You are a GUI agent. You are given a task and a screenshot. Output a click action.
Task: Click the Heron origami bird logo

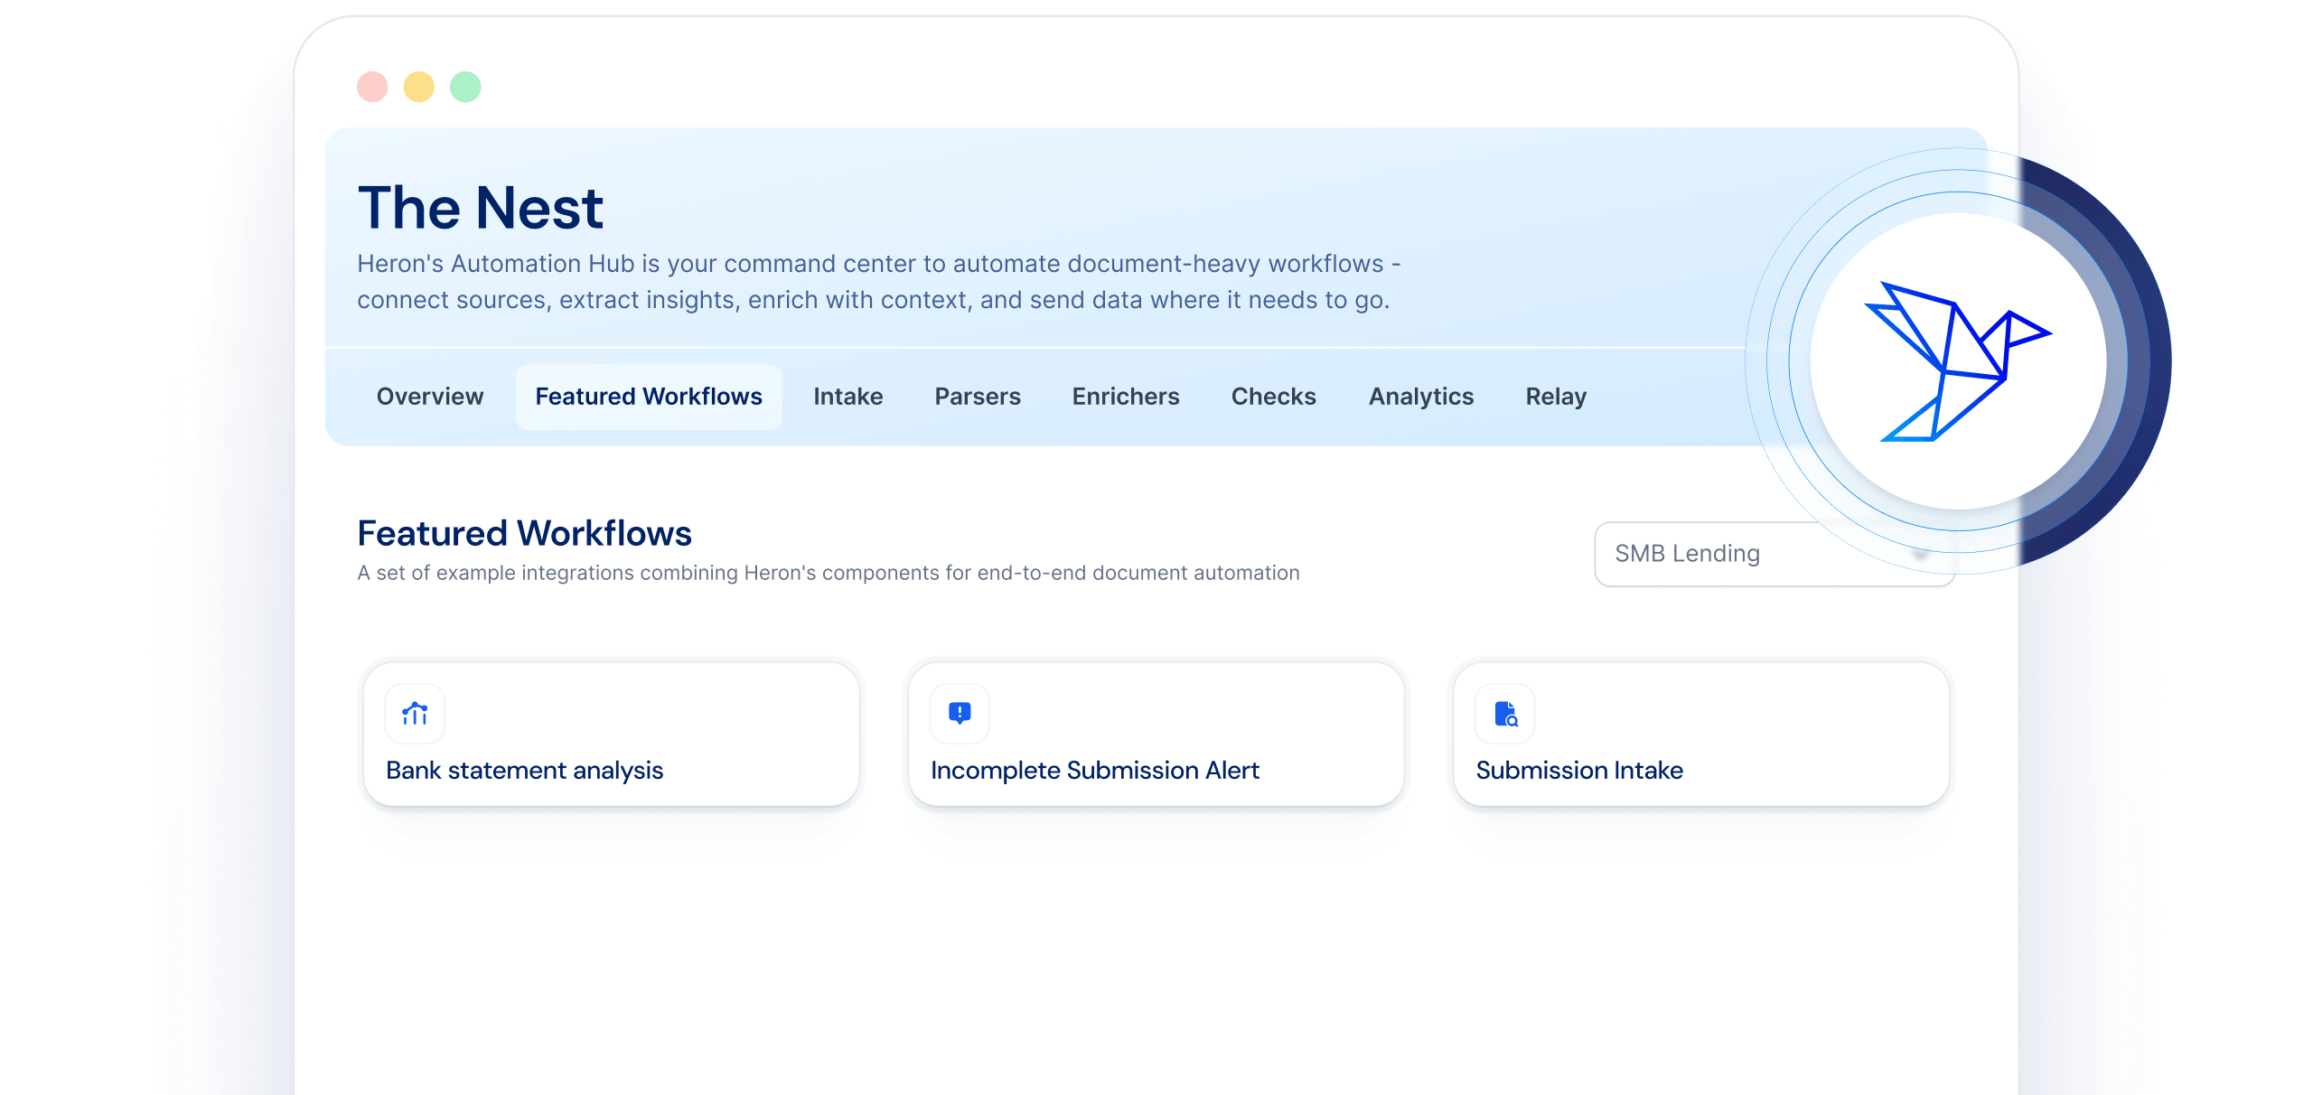1958,361
